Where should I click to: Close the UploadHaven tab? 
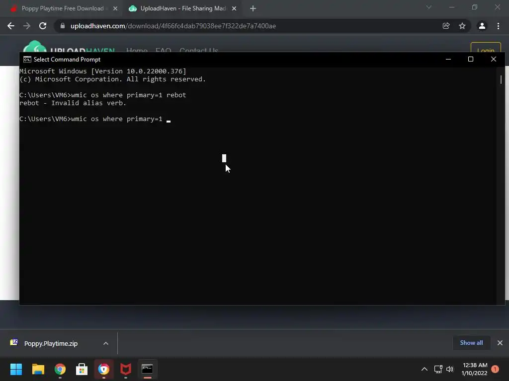pos(234,9)
